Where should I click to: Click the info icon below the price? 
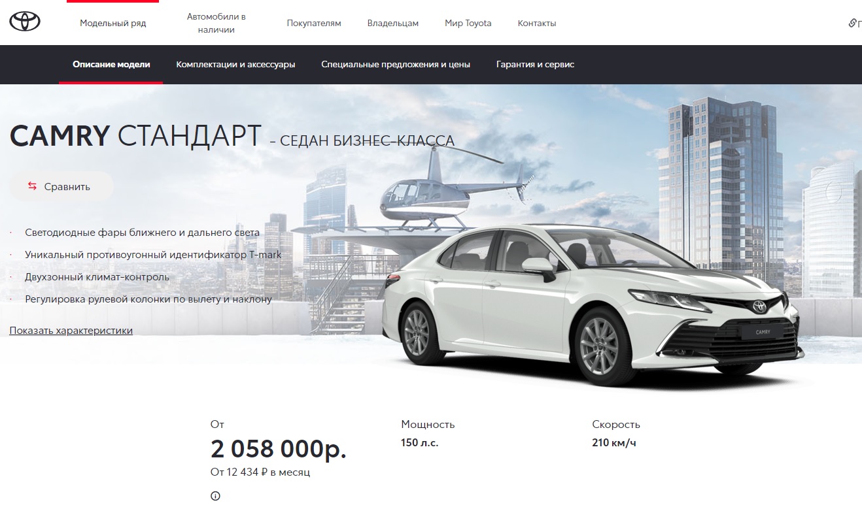point(215,496)
